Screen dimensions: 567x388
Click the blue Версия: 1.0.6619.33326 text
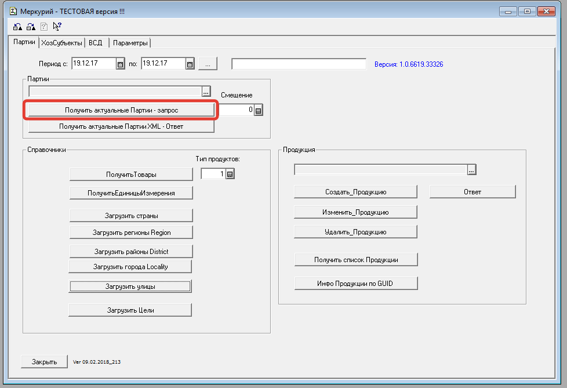pyautogui.click(x=409, y=64)
